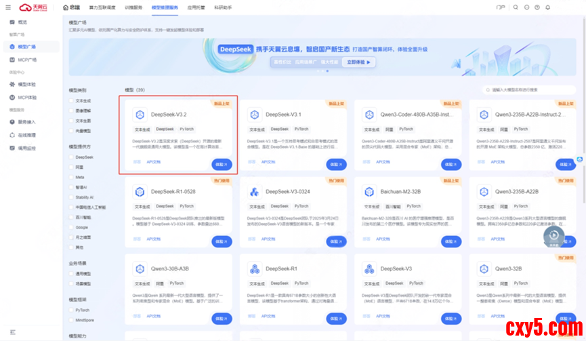Open the 息壤 home tab

[71, 7]
